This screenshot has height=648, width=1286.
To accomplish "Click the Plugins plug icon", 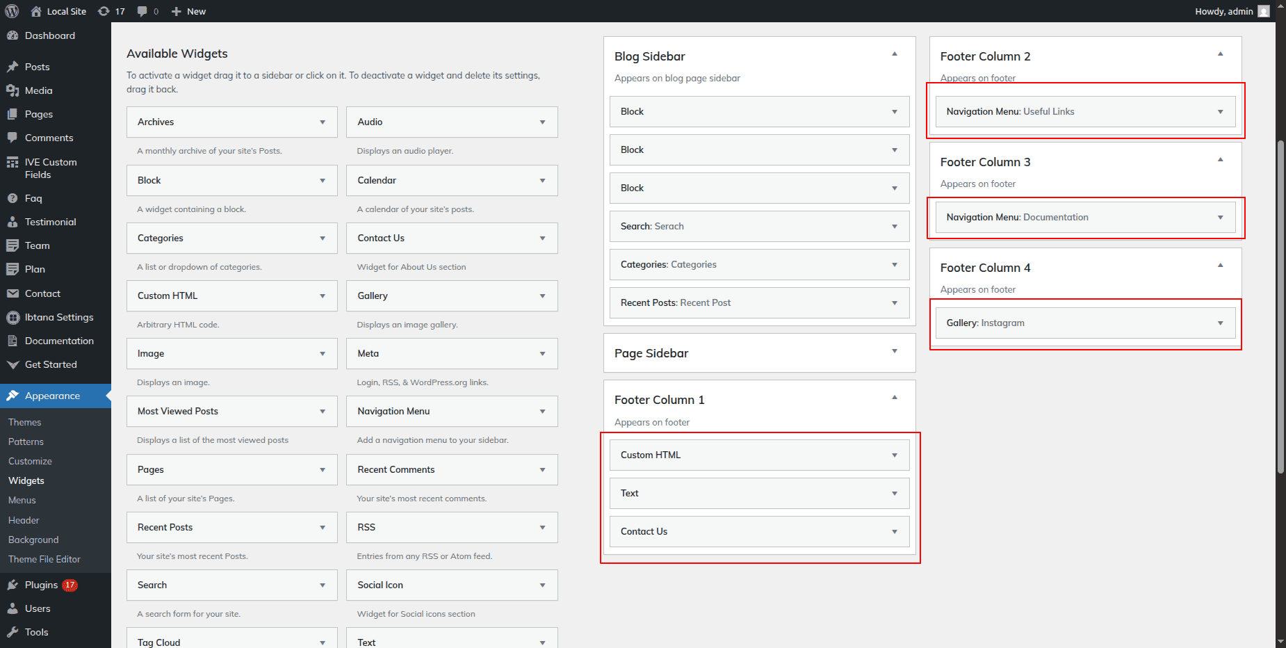I will click(13, 585).
